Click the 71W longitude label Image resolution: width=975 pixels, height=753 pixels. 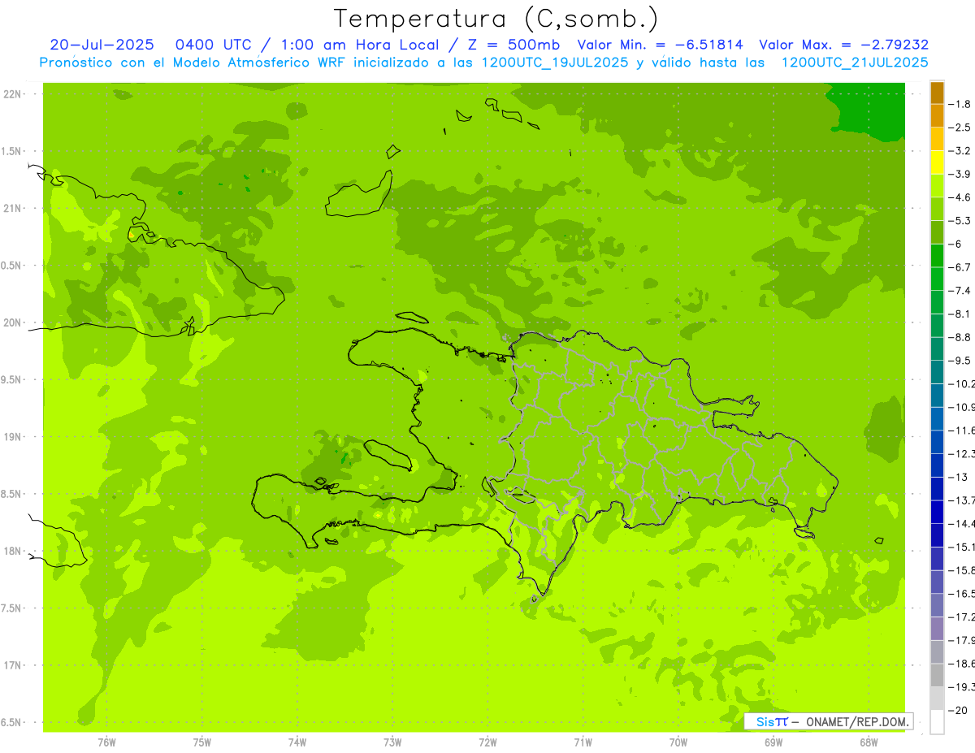[583, 742]
